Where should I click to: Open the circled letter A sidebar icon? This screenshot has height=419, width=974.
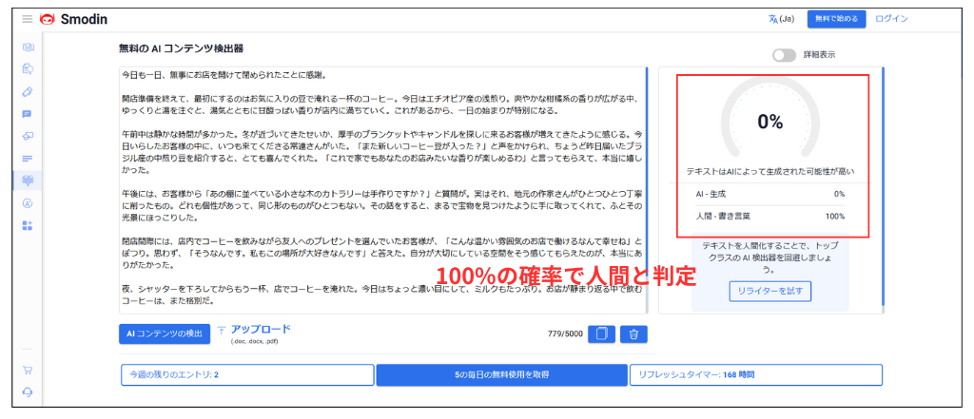pyautogui.click(x=28, y=203)
